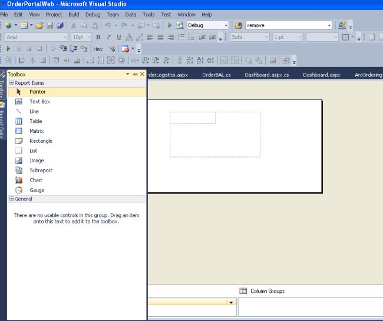This screenshot has width=383, height=321.
Task: Open the Window menu
Action: coord(186,15)
